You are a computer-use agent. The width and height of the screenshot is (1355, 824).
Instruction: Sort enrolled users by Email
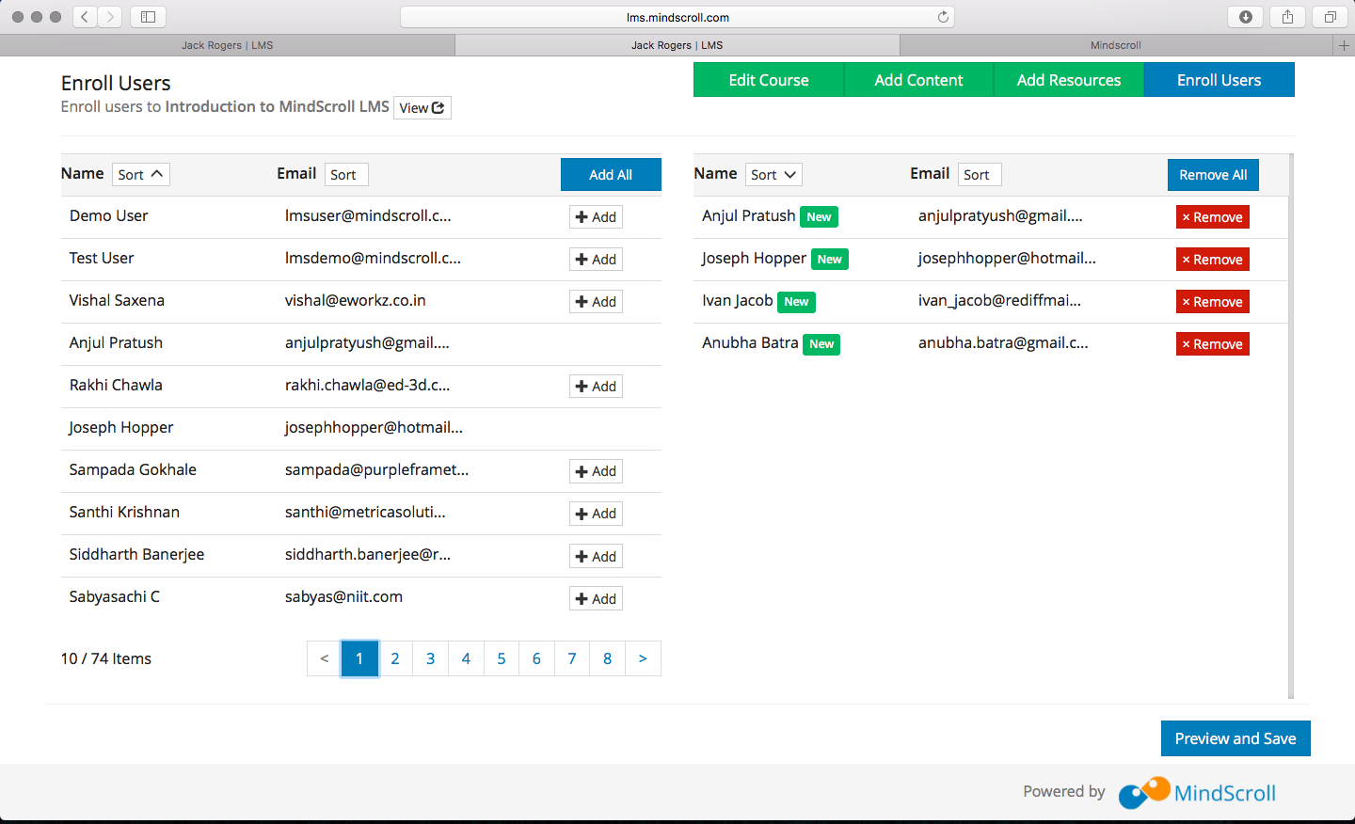(980, 174)
